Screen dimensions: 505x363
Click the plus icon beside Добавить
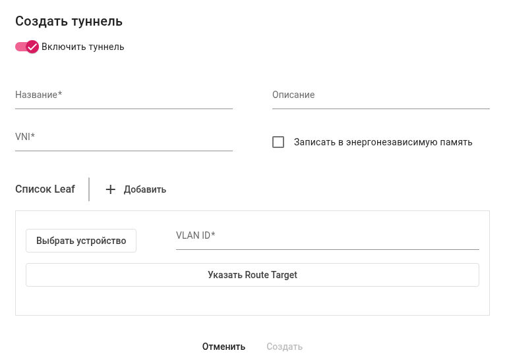(x=111, y=189)
